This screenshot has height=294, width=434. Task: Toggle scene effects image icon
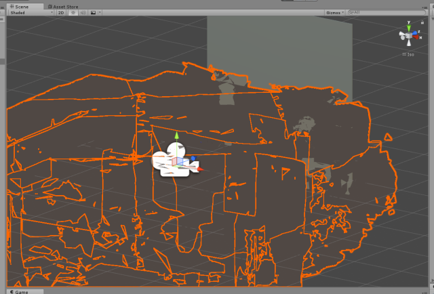coord(94,13)
